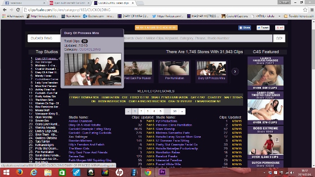Image resolution: width=315 pixels, height=177 pixels.
Task: Open File Explorer from the taskbar
Action: pos(48,173)
